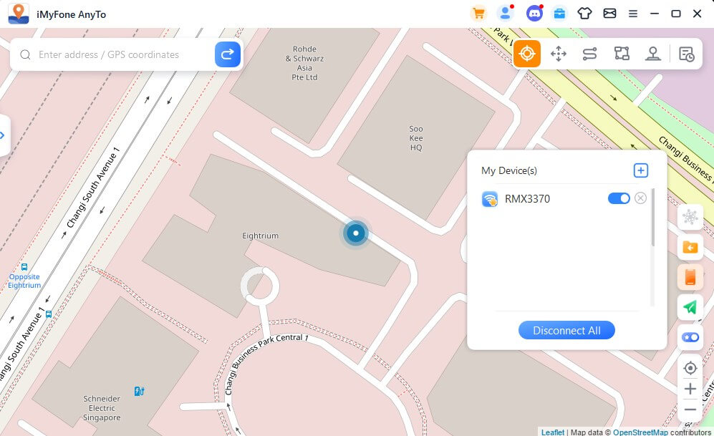Open the hamburger menu
This screenshot has height=436, width=714.
(x=633, y=14)
